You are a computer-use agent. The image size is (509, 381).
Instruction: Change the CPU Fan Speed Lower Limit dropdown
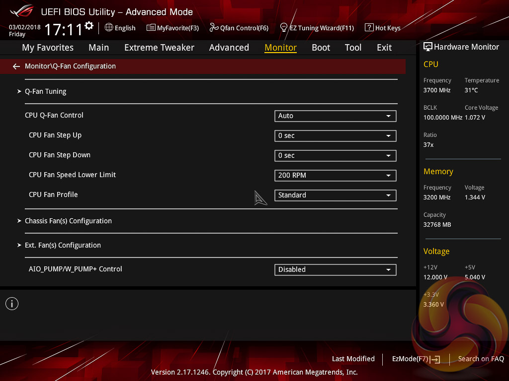coord(335,175)
